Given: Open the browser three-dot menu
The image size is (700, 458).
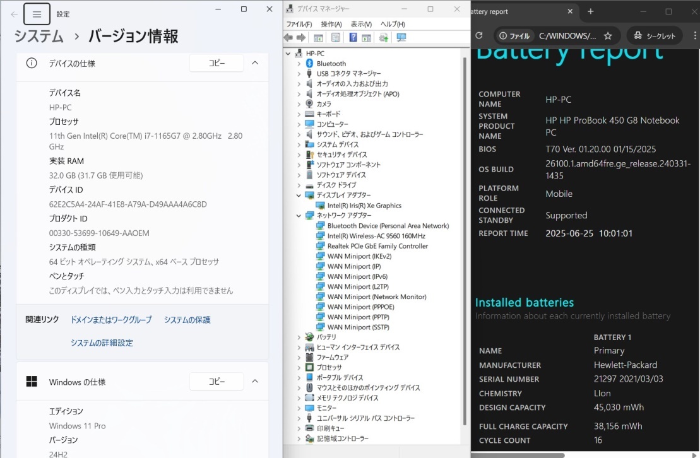Looking at the screenshot, I should coord(695,36).
